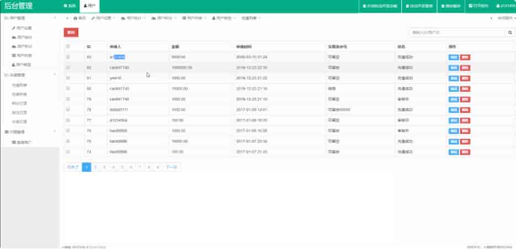Focus the user search input field
516x249 pixels.
(456, 33)
